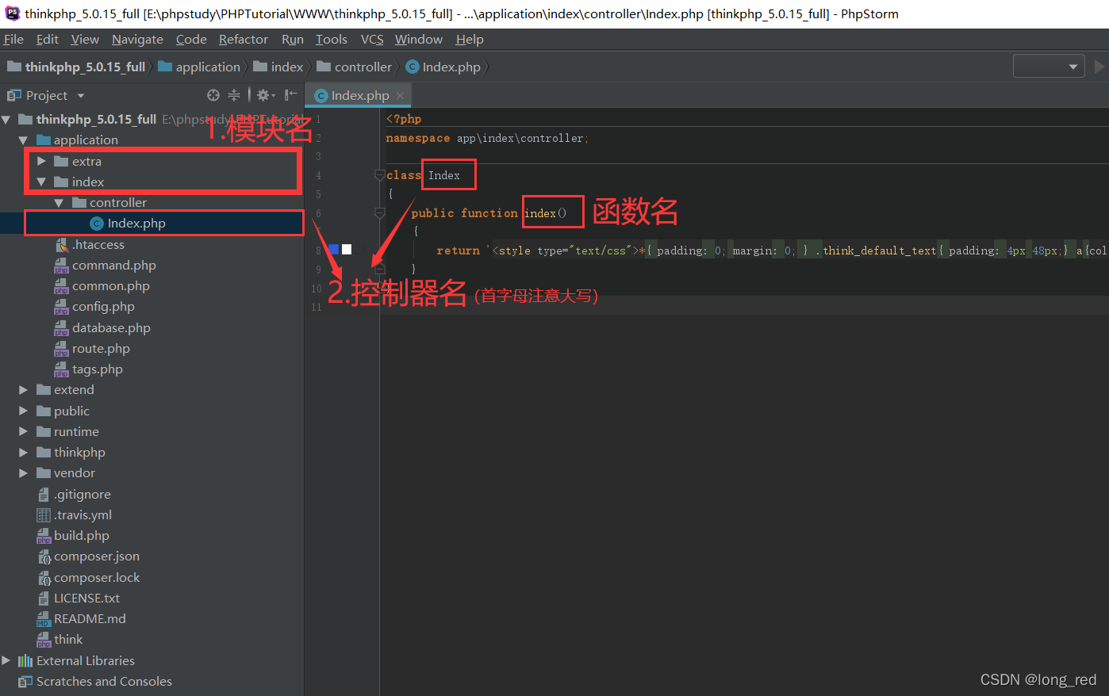Viewport: 1109px width, 696px height.
Task: Click the build.php file icon
Action: (44, 536)
